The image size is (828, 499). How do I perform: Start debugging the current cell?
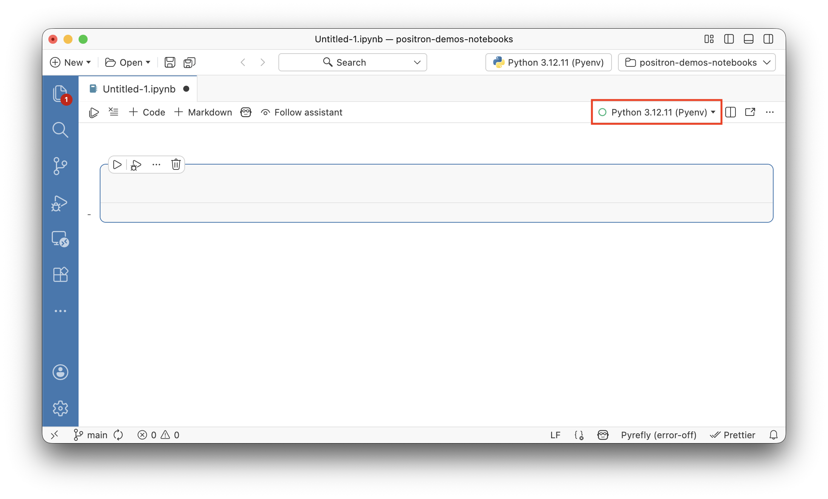point(135,165)
